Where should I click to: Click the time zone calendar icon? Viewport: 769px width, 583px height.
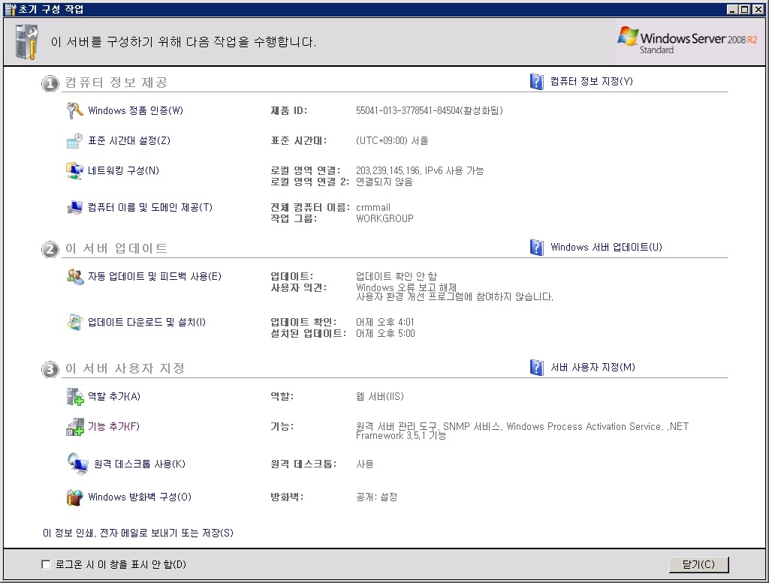(x=74, y=141)
